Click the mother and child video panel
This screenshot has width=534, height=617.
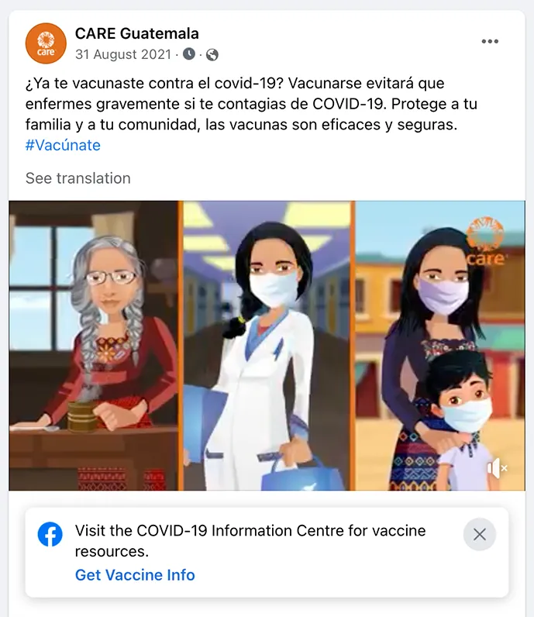pyautogui.click(x=440, y=346)
